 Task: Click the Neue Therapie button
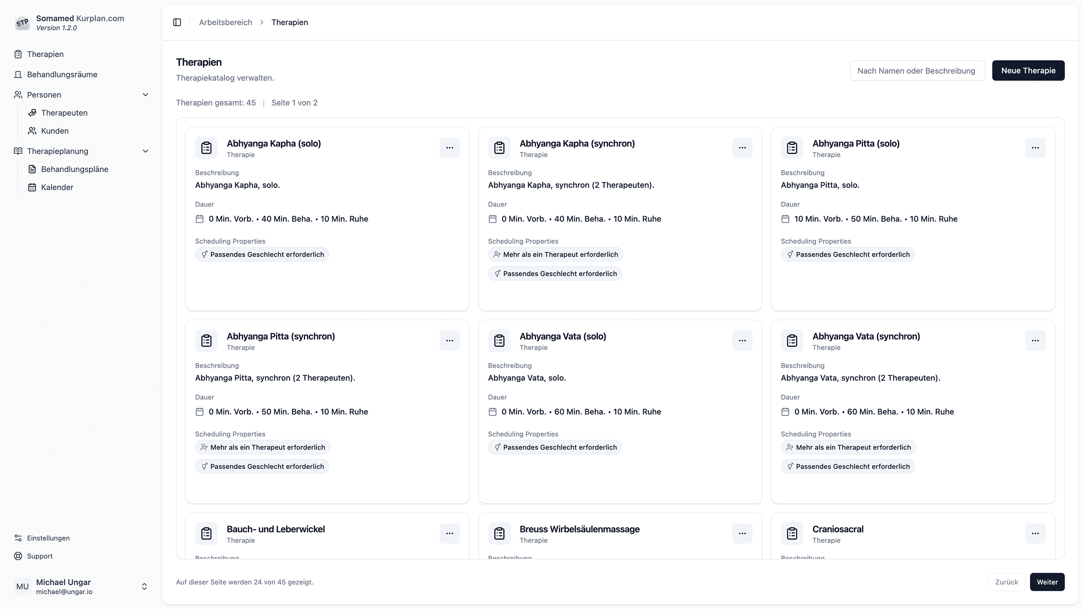click(1028, 71)
